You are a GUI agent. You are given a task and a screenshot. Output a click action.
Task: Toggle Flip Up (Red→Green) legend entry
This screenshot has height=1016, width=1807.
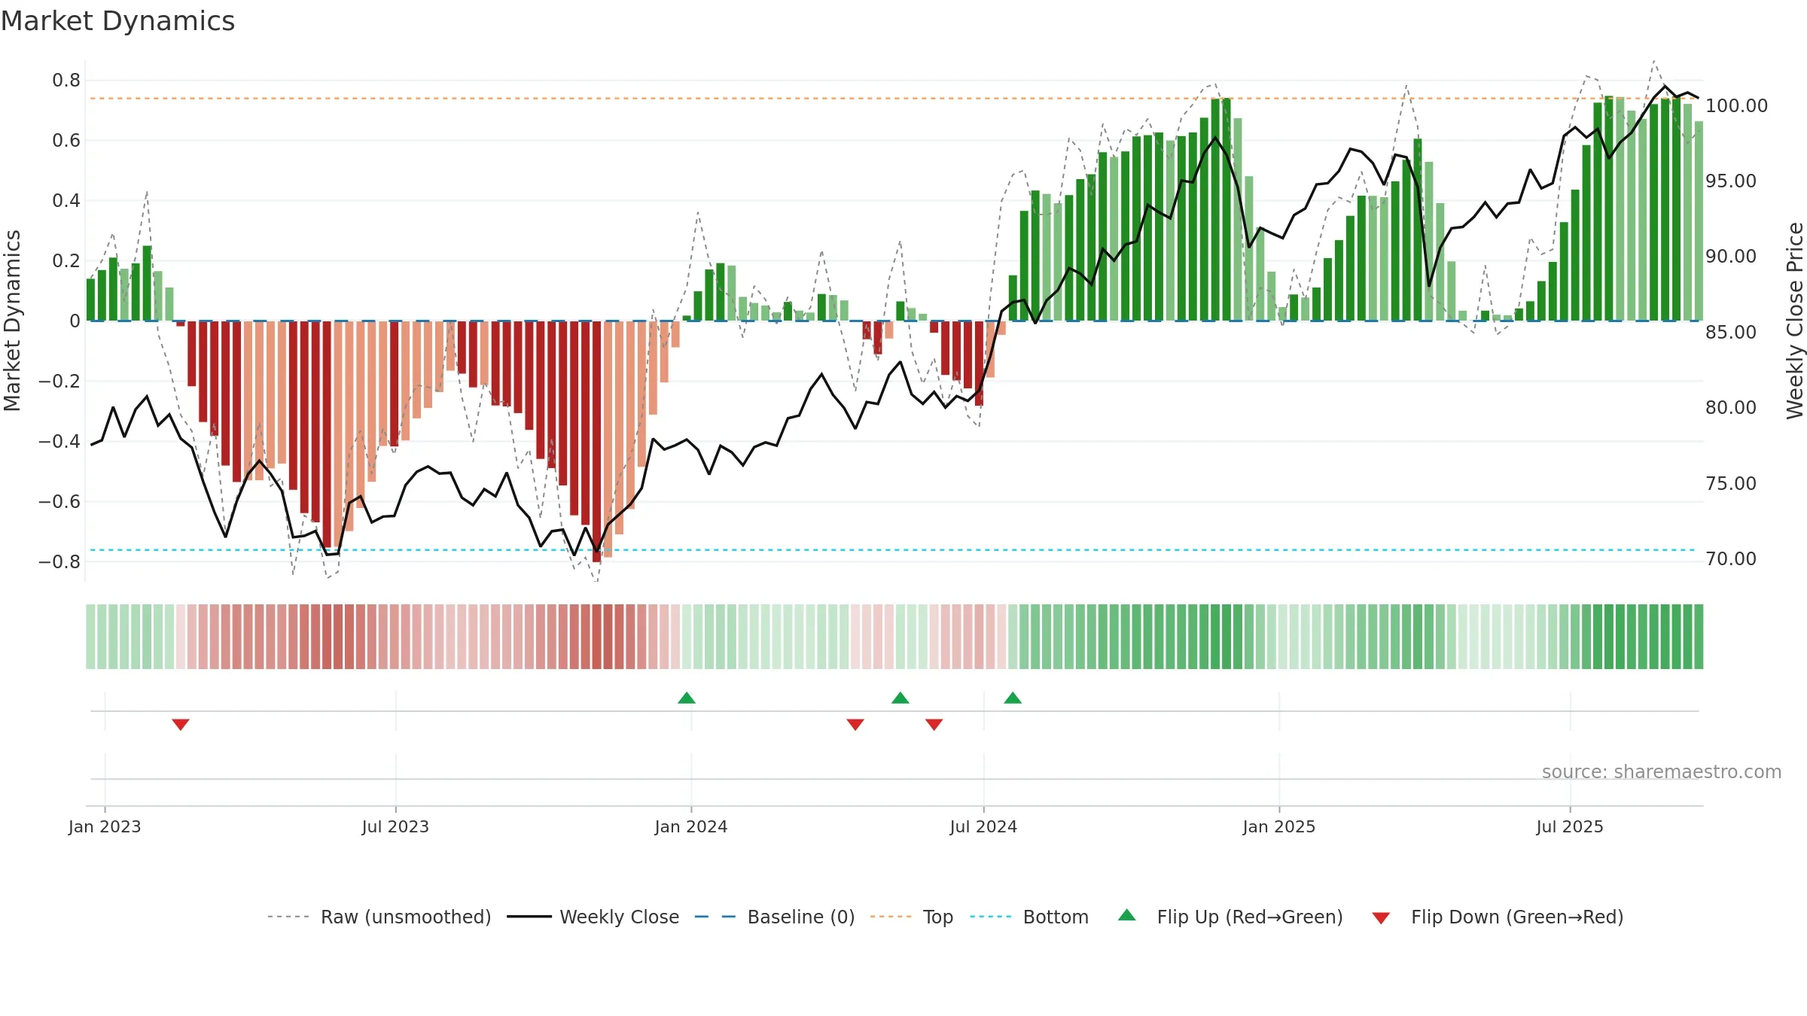click(1231, 917)
